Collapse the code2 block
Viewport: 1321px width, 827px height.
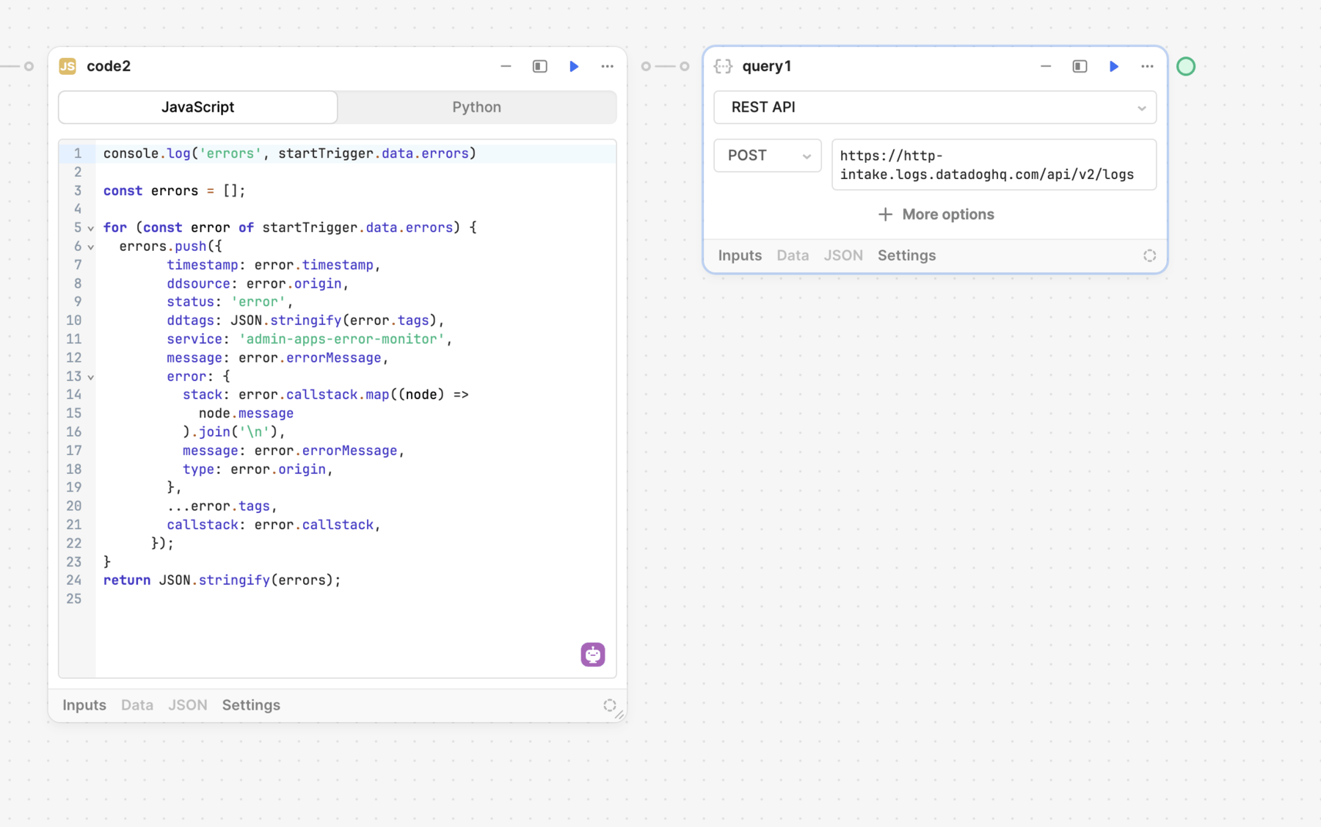(x=506, y=66)
